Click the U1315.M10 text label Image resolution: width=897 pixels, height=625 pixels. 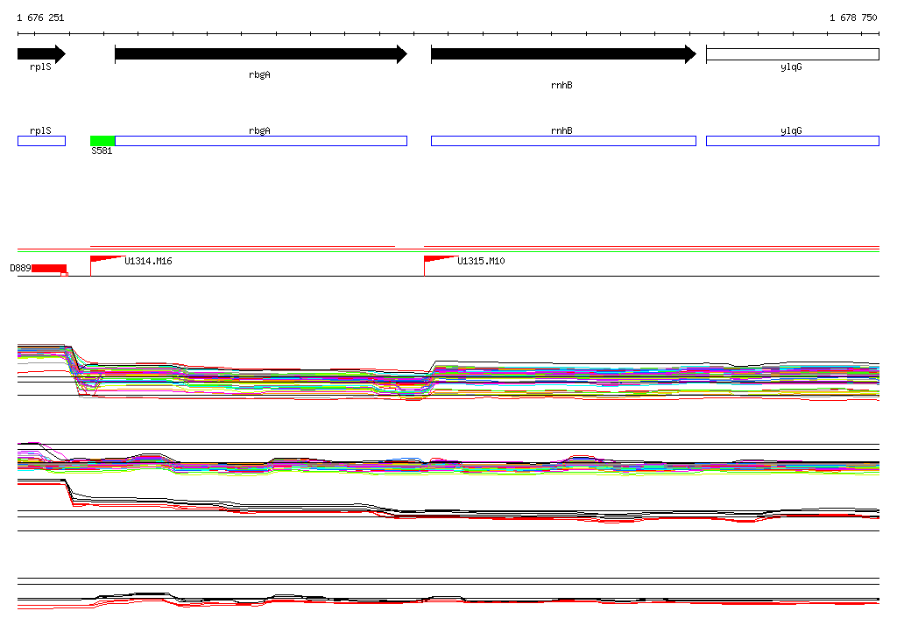coord(481,261)
